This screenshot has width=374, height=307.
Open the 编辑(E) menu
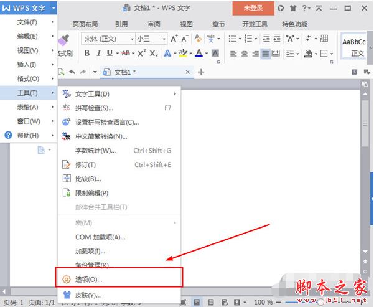pyautogui.click(x=29, y=36)
